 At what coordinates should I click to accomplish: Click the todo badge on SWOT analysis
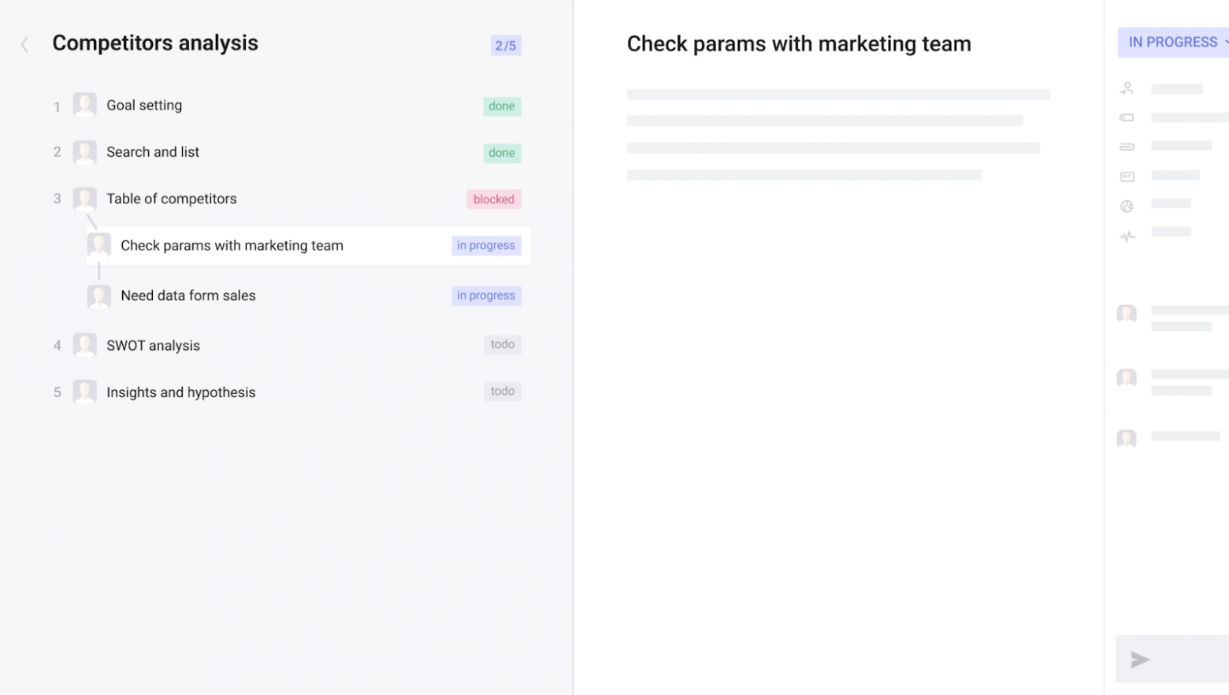click(502, 344)
